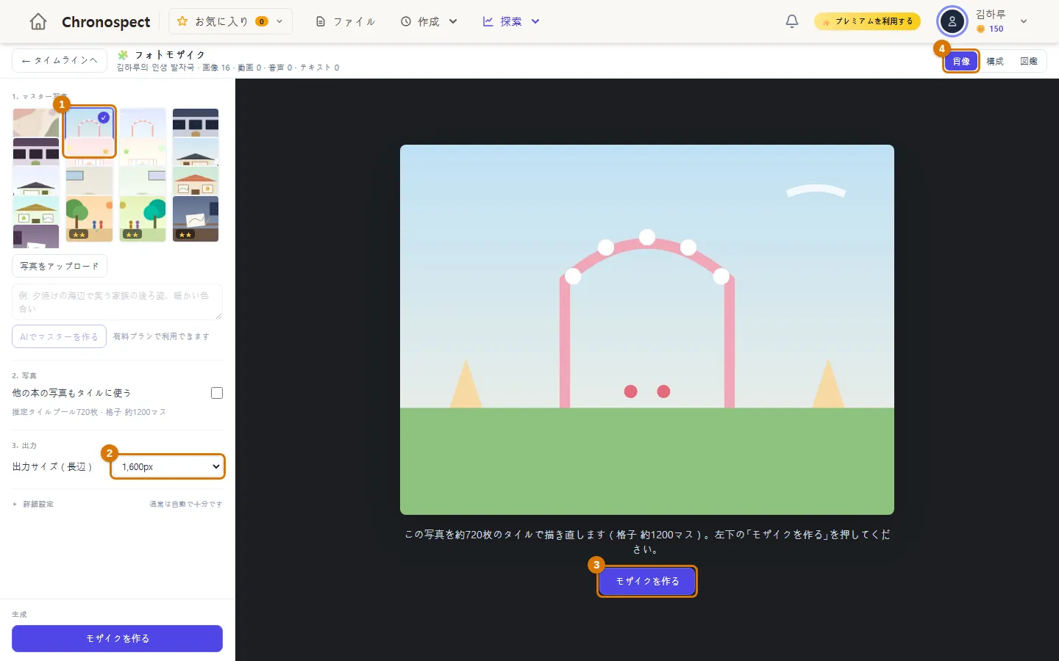Select the night desk master thumbnail
Viewport: 1059px width, 661px height.
pyautogui.click(x=196, y=219)
